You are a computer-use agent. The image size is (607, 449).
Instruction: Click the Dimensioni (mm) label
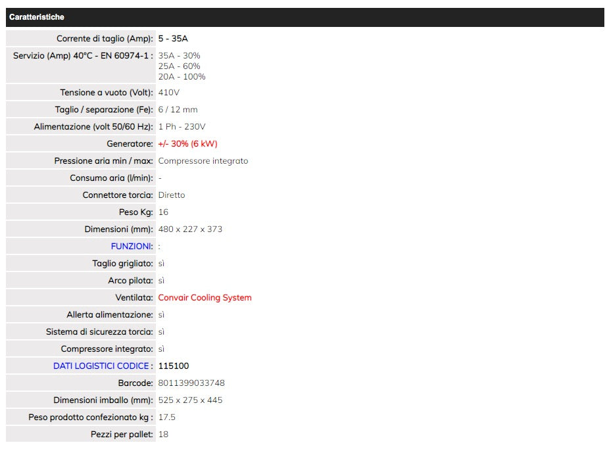(119, 229)
